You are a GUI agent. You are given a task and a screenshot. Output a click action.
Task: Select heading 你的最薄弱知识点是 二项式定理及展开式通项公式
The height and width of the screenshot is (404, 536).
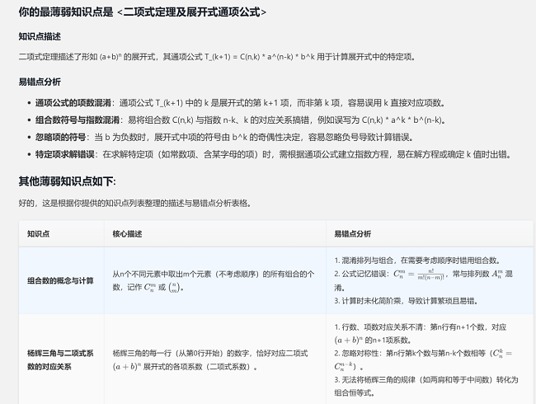tap(142, 12)
